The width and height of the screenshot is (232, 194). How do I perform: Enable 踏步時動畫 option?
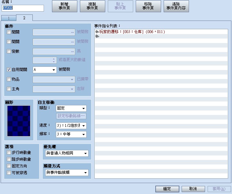point(9,159)
